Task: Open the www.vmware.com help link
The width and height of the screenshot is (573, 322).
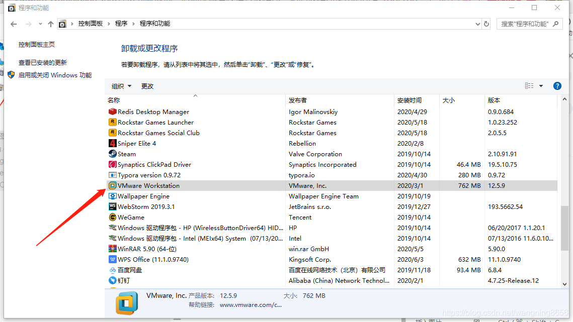Action: point(251,305)
